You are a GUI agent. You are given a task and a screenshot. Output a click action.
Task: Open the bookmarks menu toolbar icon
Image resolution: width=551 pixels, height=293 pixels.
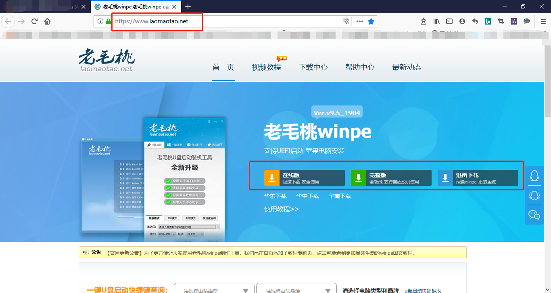[x=424, y=21]
